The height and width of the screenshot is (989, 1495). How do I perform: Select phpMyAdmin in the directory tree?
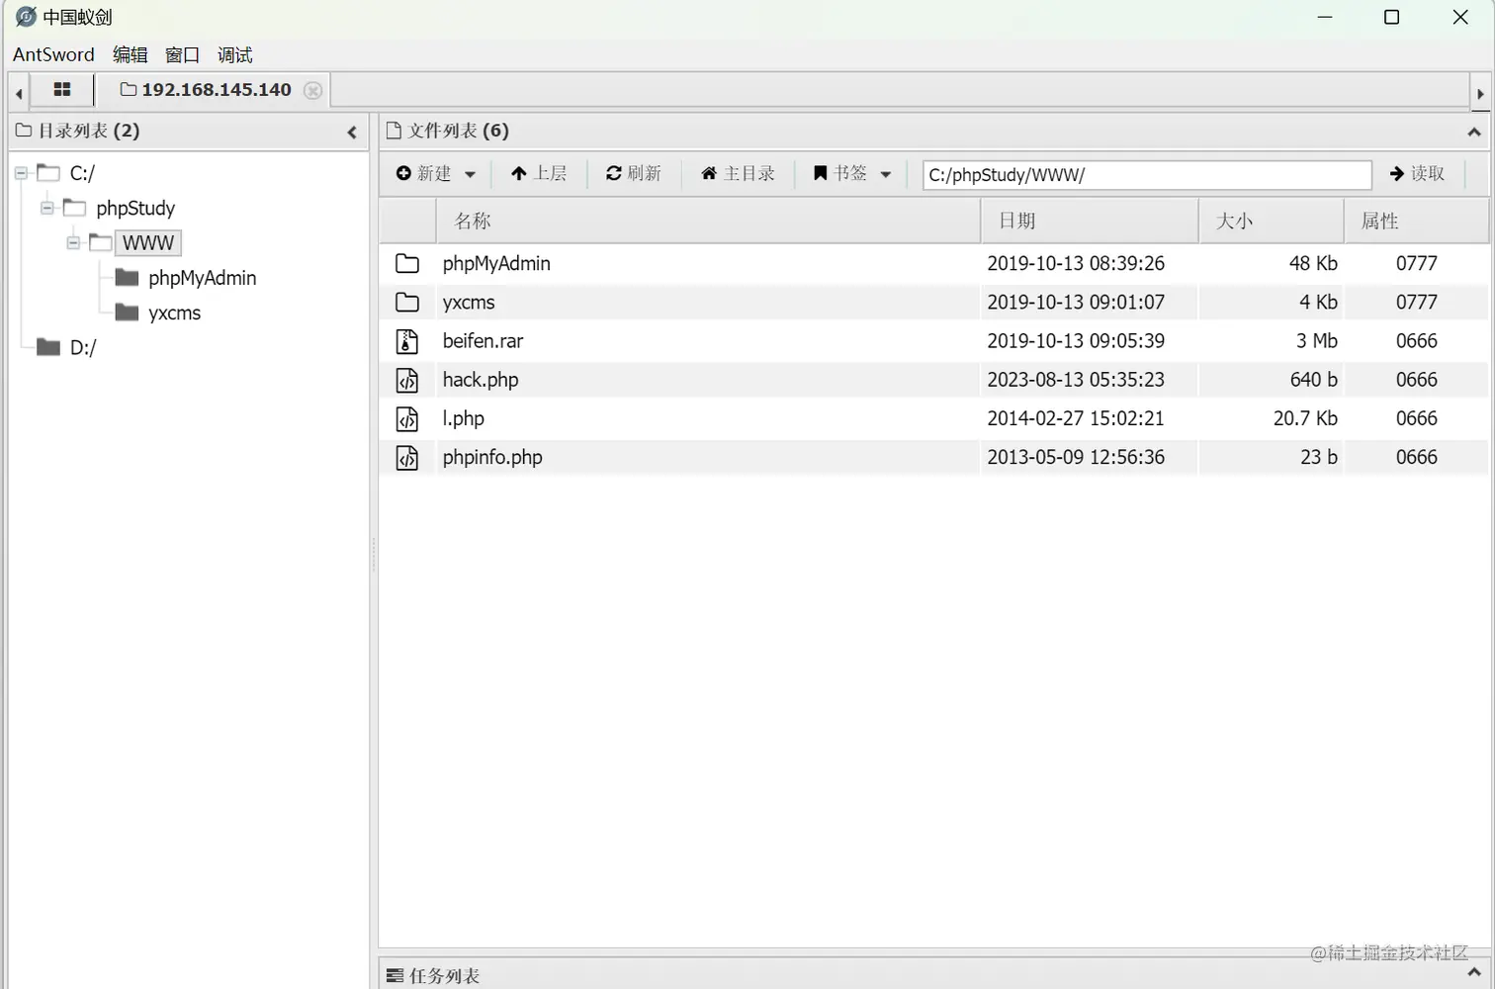[202, 278]
